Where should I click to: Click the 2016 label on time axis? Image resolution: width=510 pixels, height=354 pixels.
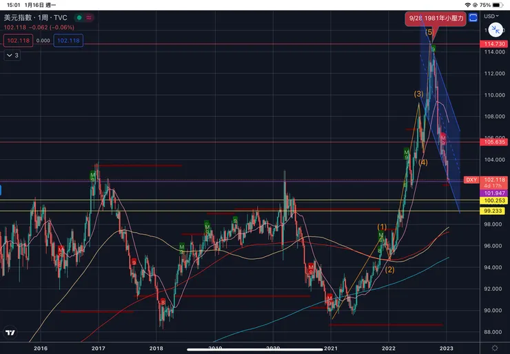coord(41,348)
